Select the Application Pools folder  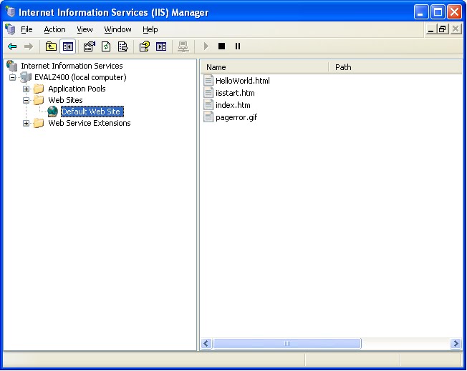tap(77, 89)
